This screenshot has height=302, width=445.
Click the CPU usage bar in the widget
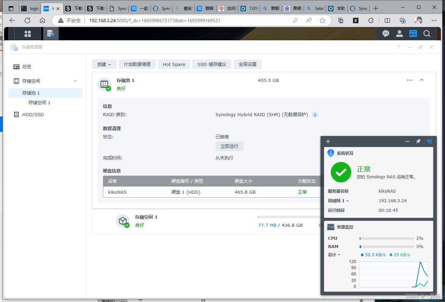[387, 238]
